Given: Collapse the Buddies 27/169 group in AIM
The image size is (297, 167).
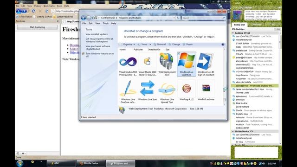Looking at the screenshot, I should tap(233, 33).
